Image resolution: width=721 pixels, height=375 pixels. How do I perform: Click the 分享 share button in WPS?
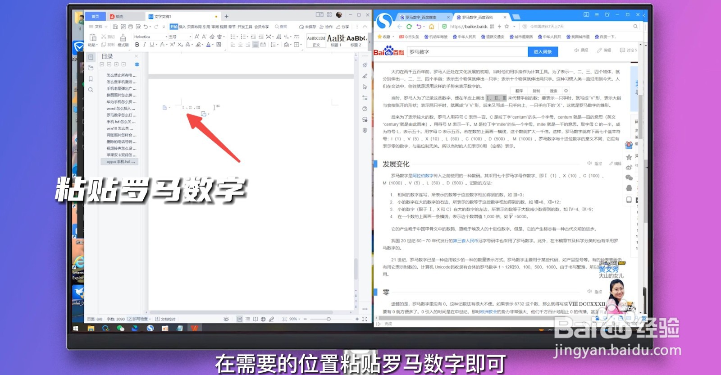(342, 27)
